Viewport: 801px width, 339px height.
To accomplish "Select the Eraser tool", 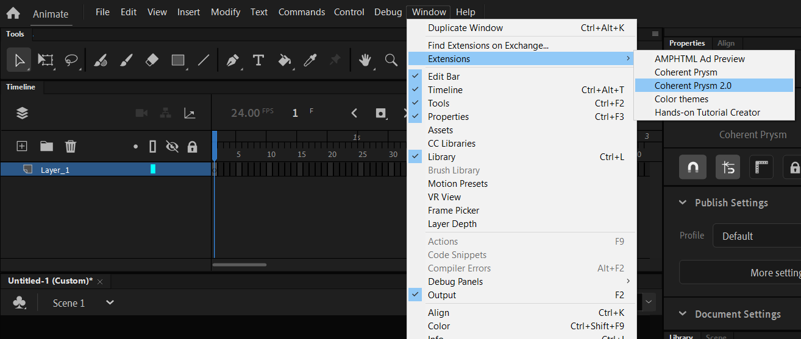I will 152,60.
